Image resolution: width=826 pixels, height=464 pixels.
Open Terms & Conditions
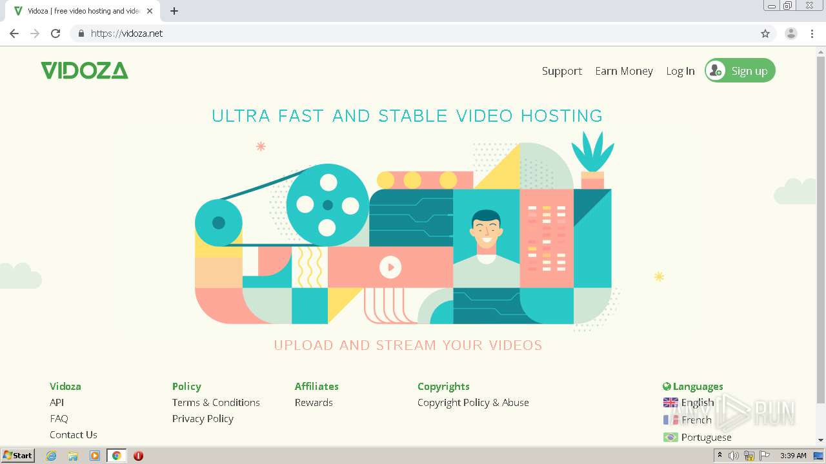(216, 402)
